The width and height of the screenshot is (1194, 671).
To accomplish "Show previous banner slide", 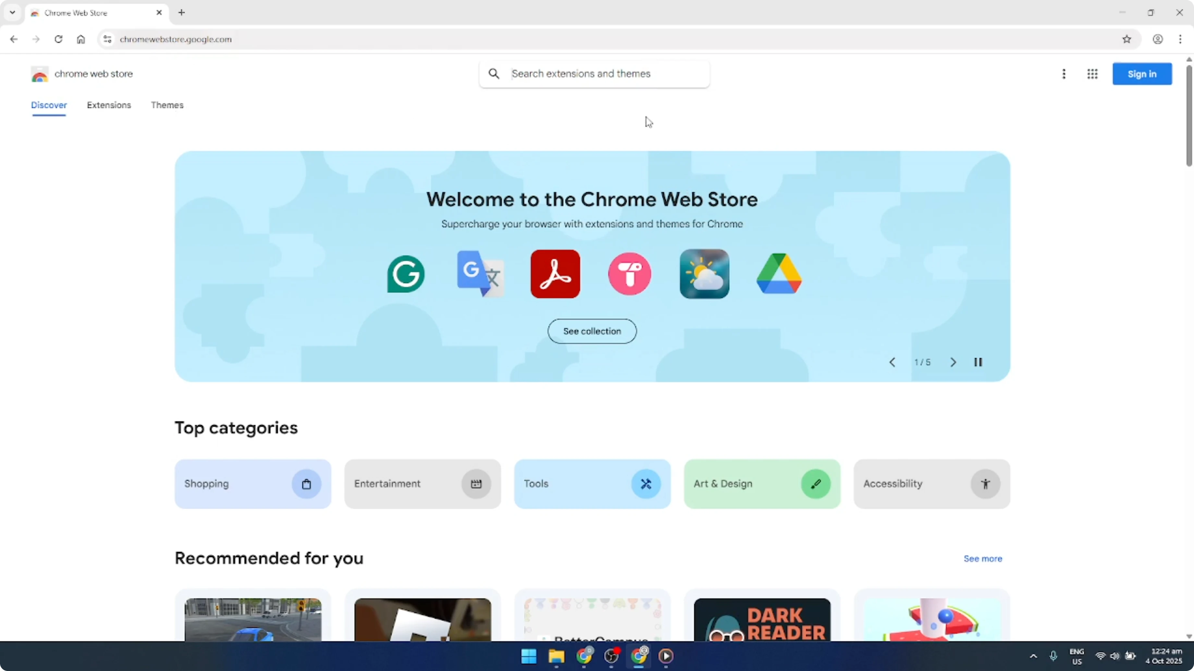I will (892, 362).
